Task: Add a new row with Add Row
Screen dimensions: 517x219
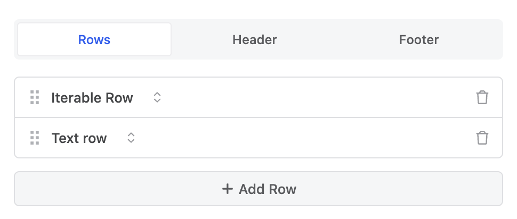Action: pos(258,189)
